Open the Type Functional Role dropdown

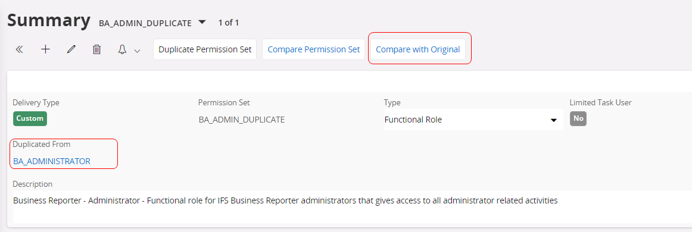[x=473, y=120]
